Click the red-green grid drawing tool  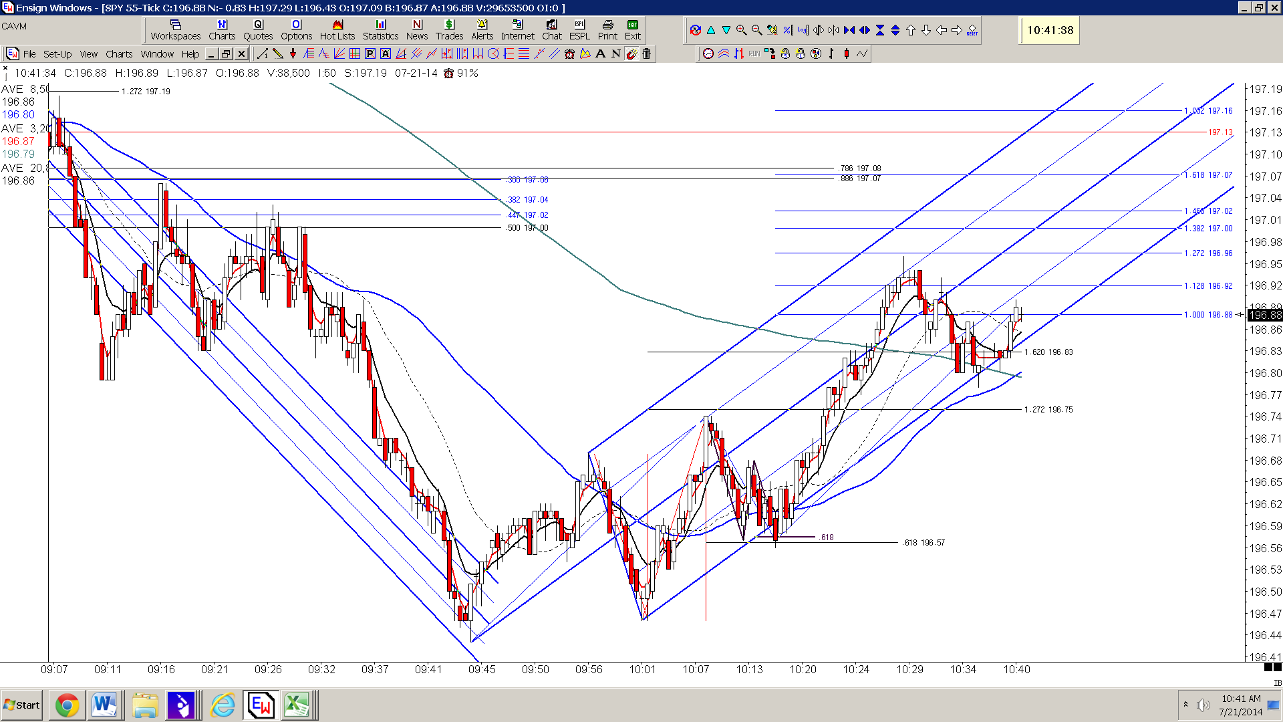tap(355, 53)
